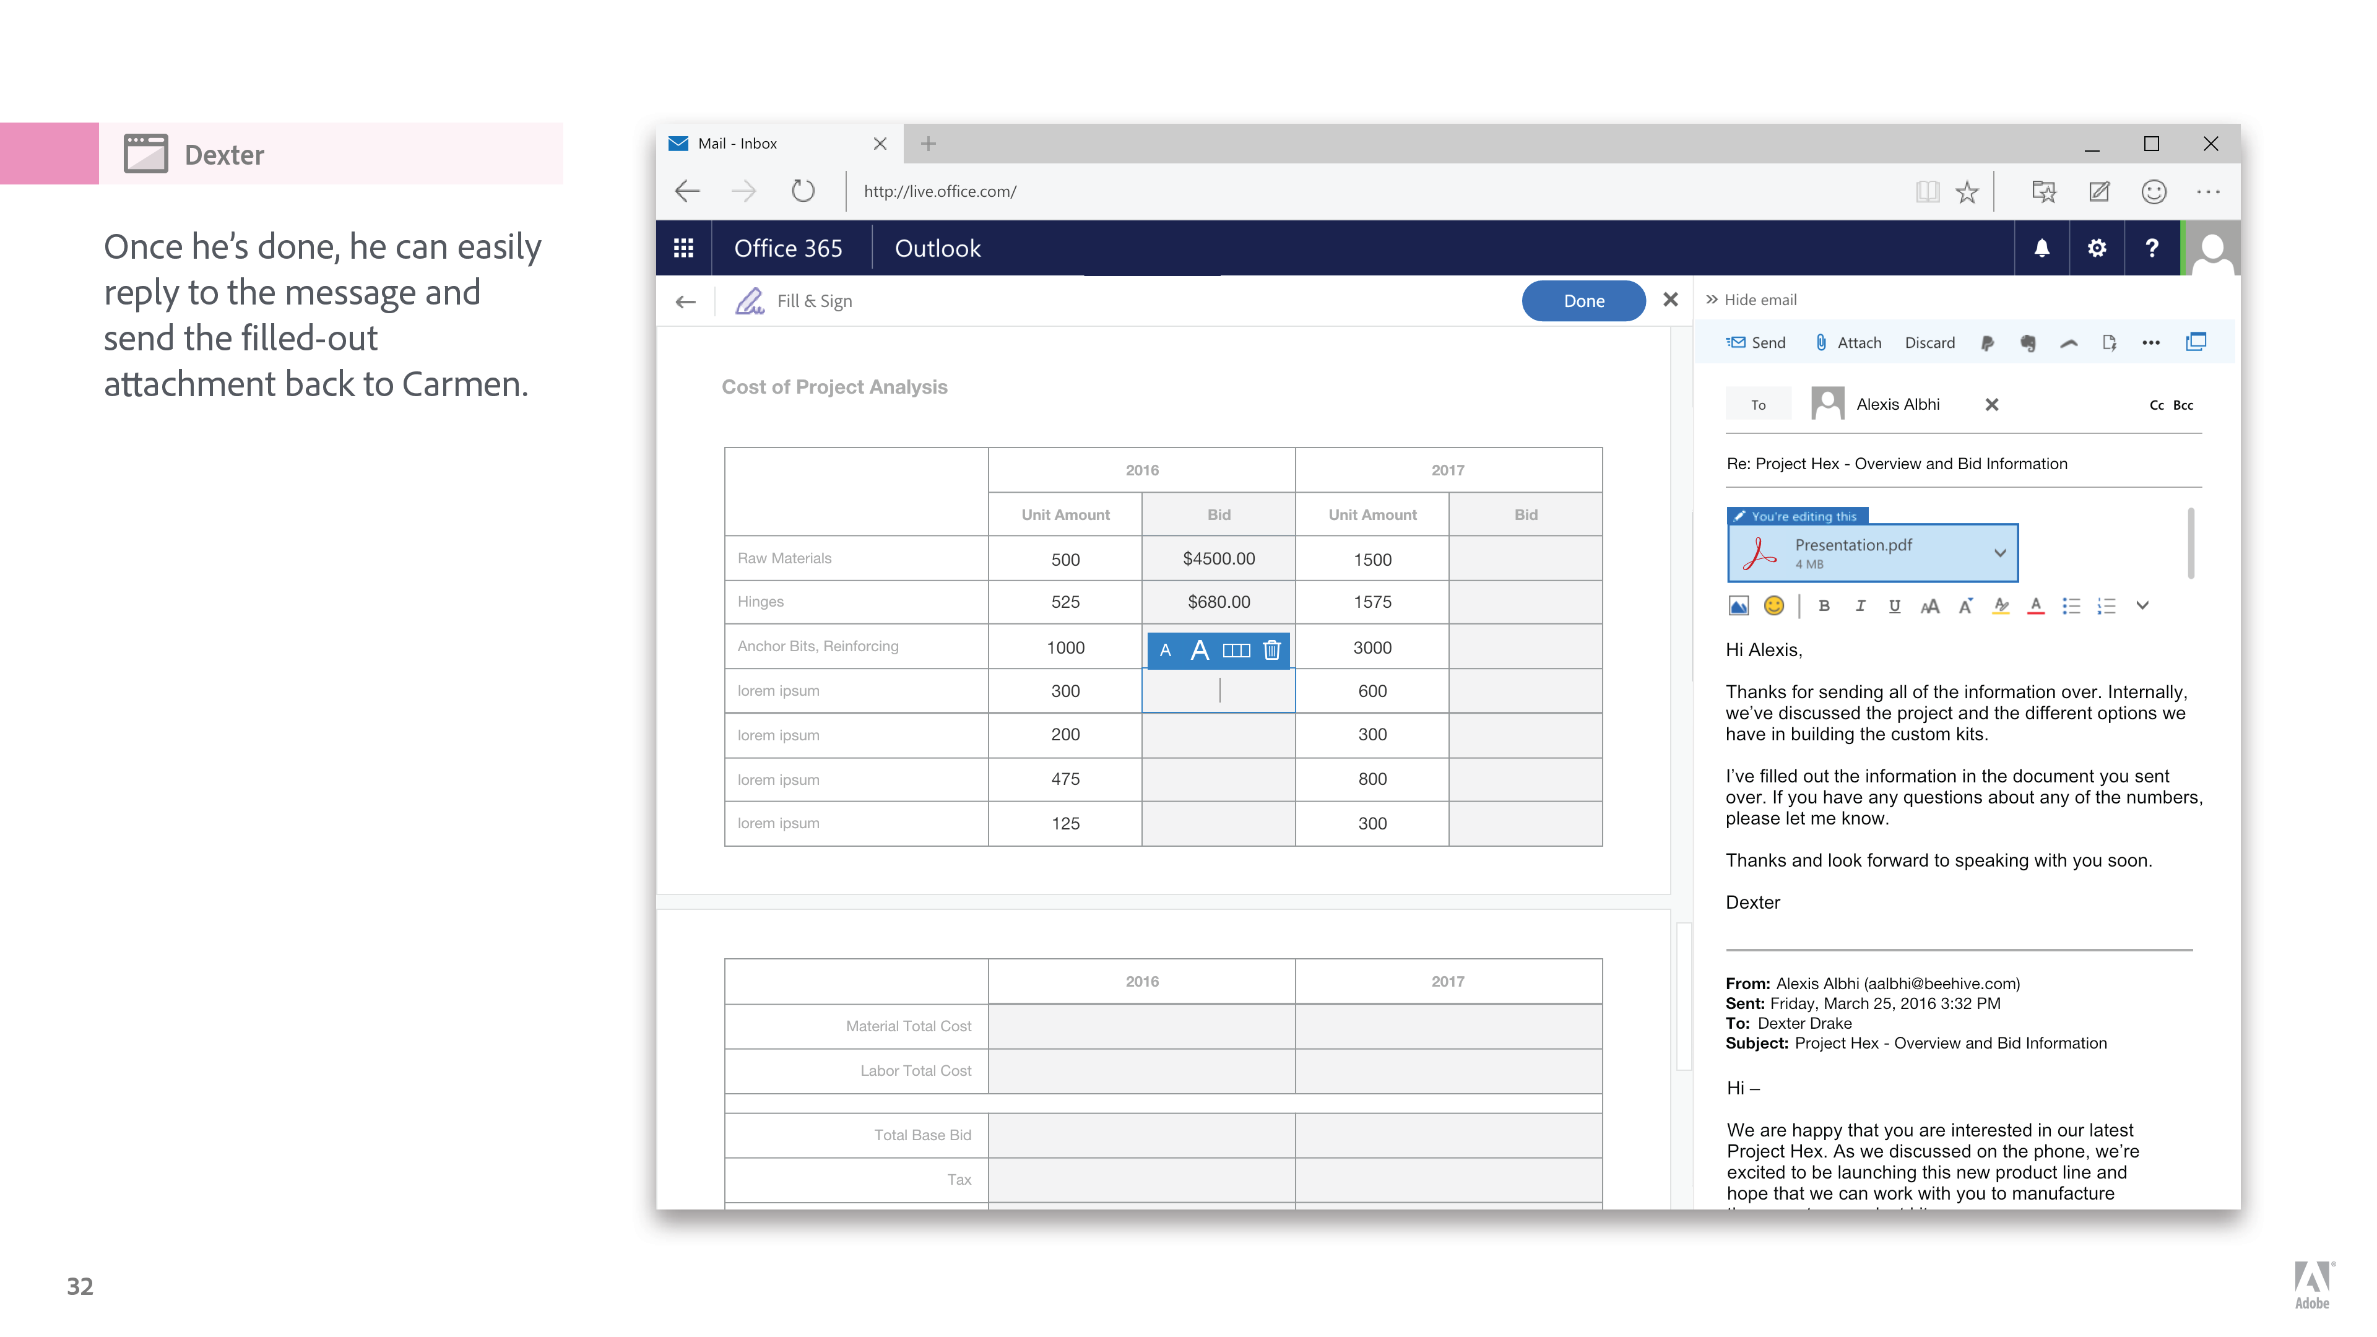Screen dimensions: 2377x1337
Task: Open the help question mark
Action: [2152, 248]
